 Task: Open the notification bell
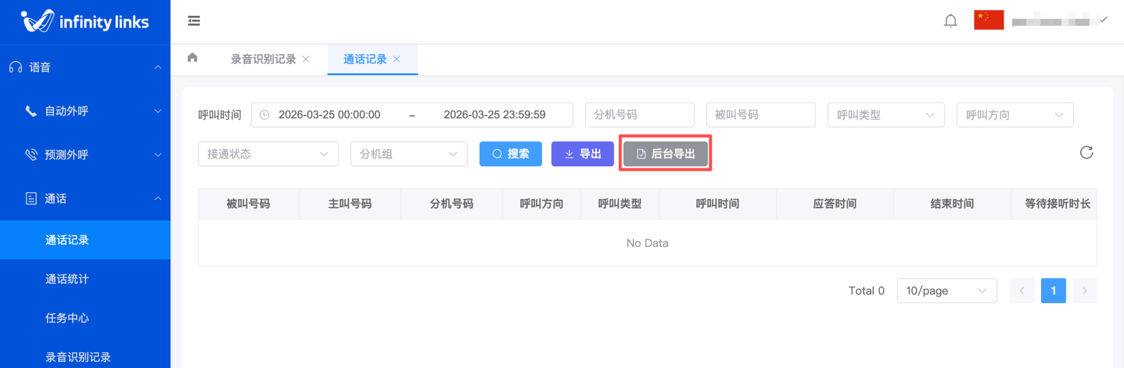[950, 21]
